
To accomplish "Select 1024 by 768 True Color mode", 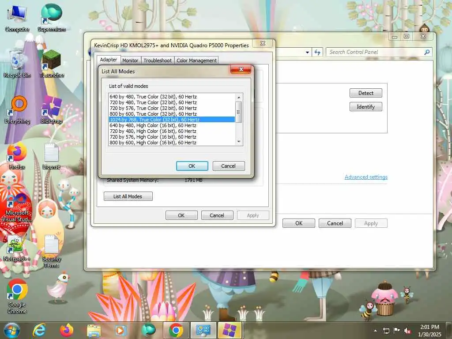I will [x=172, y=120].
